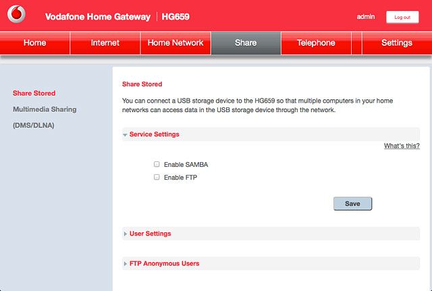
Task: Collapse the Service Settings section arrow
Action: 125,135
